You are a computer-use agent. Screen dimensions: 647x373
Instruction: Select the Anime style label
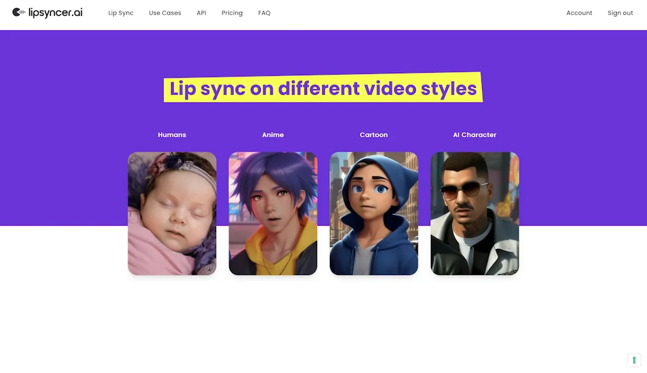click(x=273, y=135)
